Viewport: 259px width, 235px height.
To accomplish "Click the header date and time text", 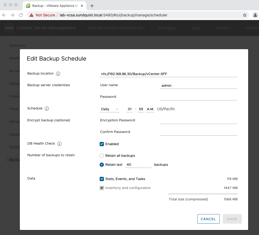I will click(x=117, y=28).
